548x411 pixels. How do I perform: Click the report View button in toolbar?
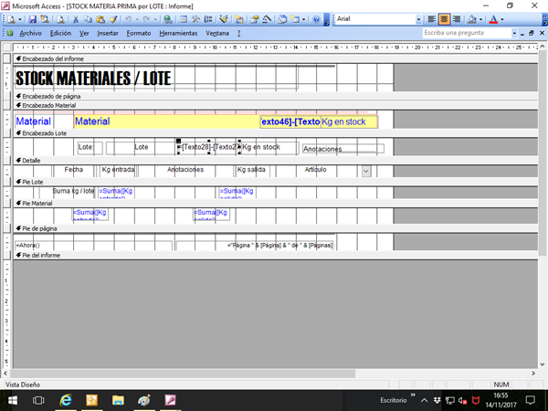point(12,19)
